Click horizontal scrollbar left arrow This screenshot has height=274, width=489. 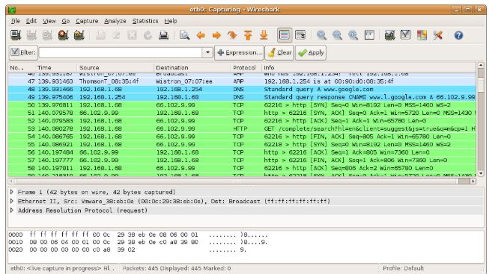(11, 181)
